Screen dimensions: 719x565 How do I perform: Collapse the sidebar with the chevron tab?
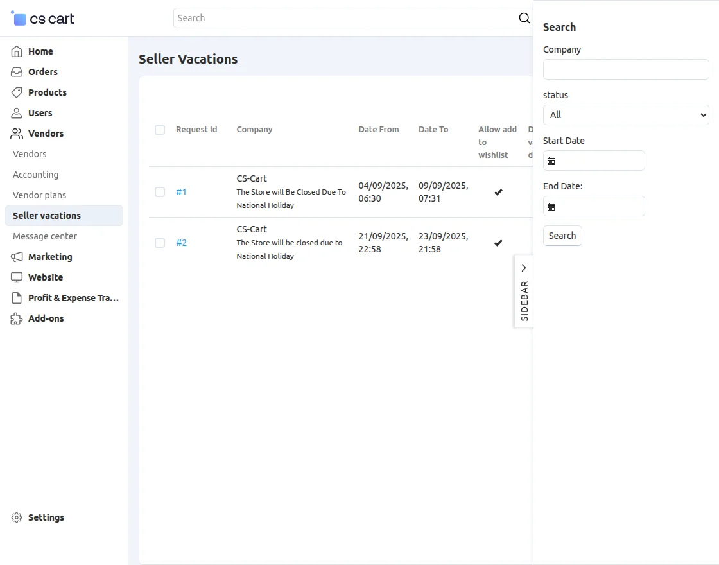pos(524,268)
